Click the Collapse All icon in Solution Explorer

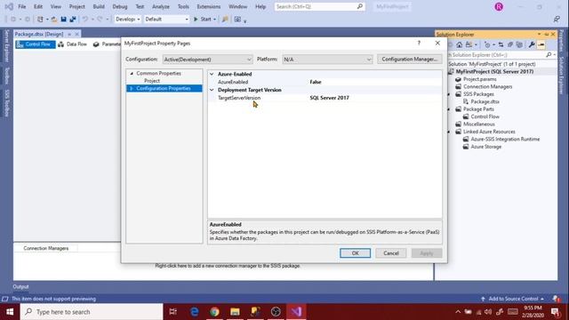[510, 44]
